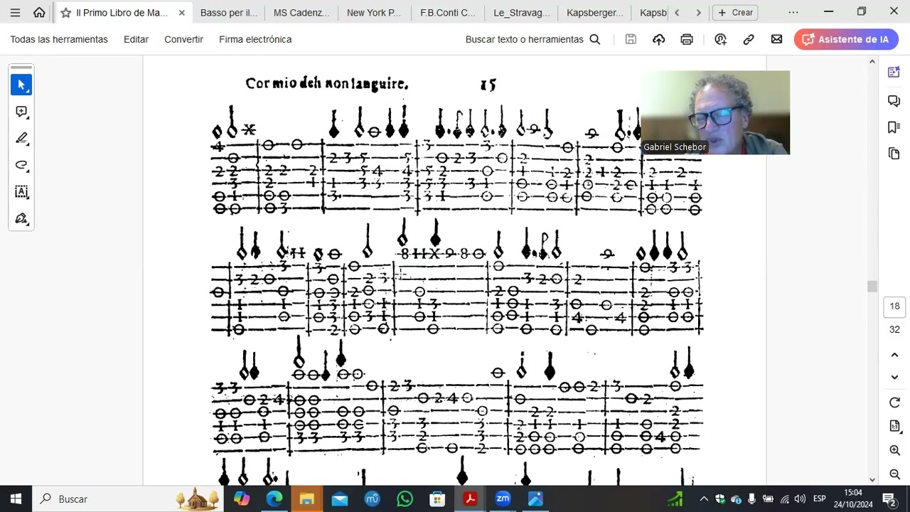Open the comments panel
910x512 pixels.
pos(894,100)
